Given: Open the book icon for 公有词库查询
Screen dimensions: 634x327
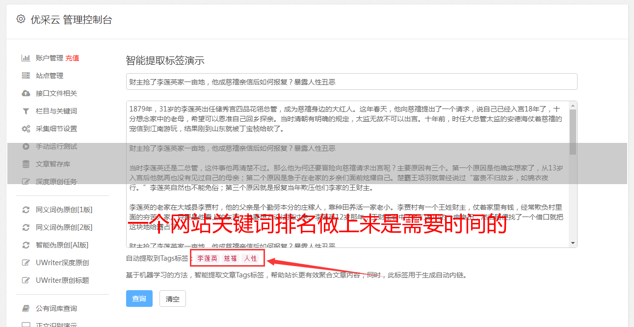Looking at the screenshot, I should pyautogui.click(x=26, y=308).
